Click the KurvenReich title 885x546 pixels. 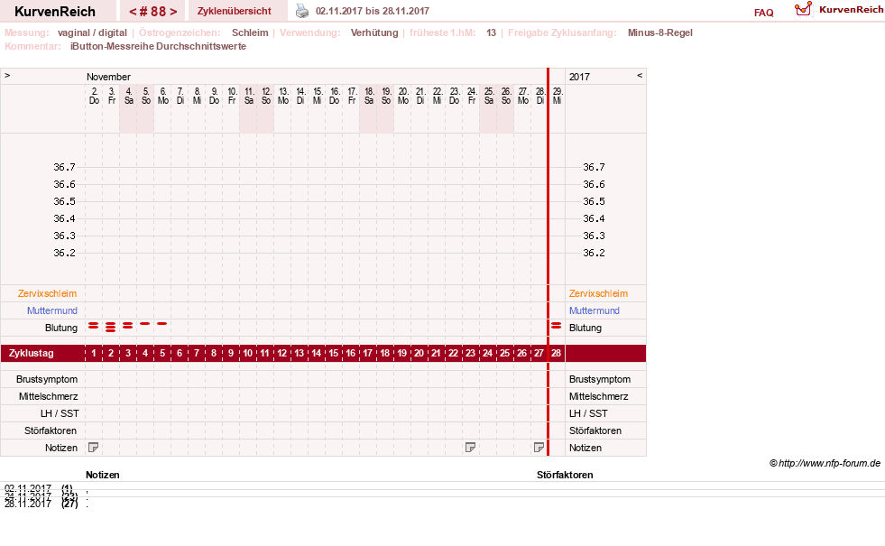point(55,12)
